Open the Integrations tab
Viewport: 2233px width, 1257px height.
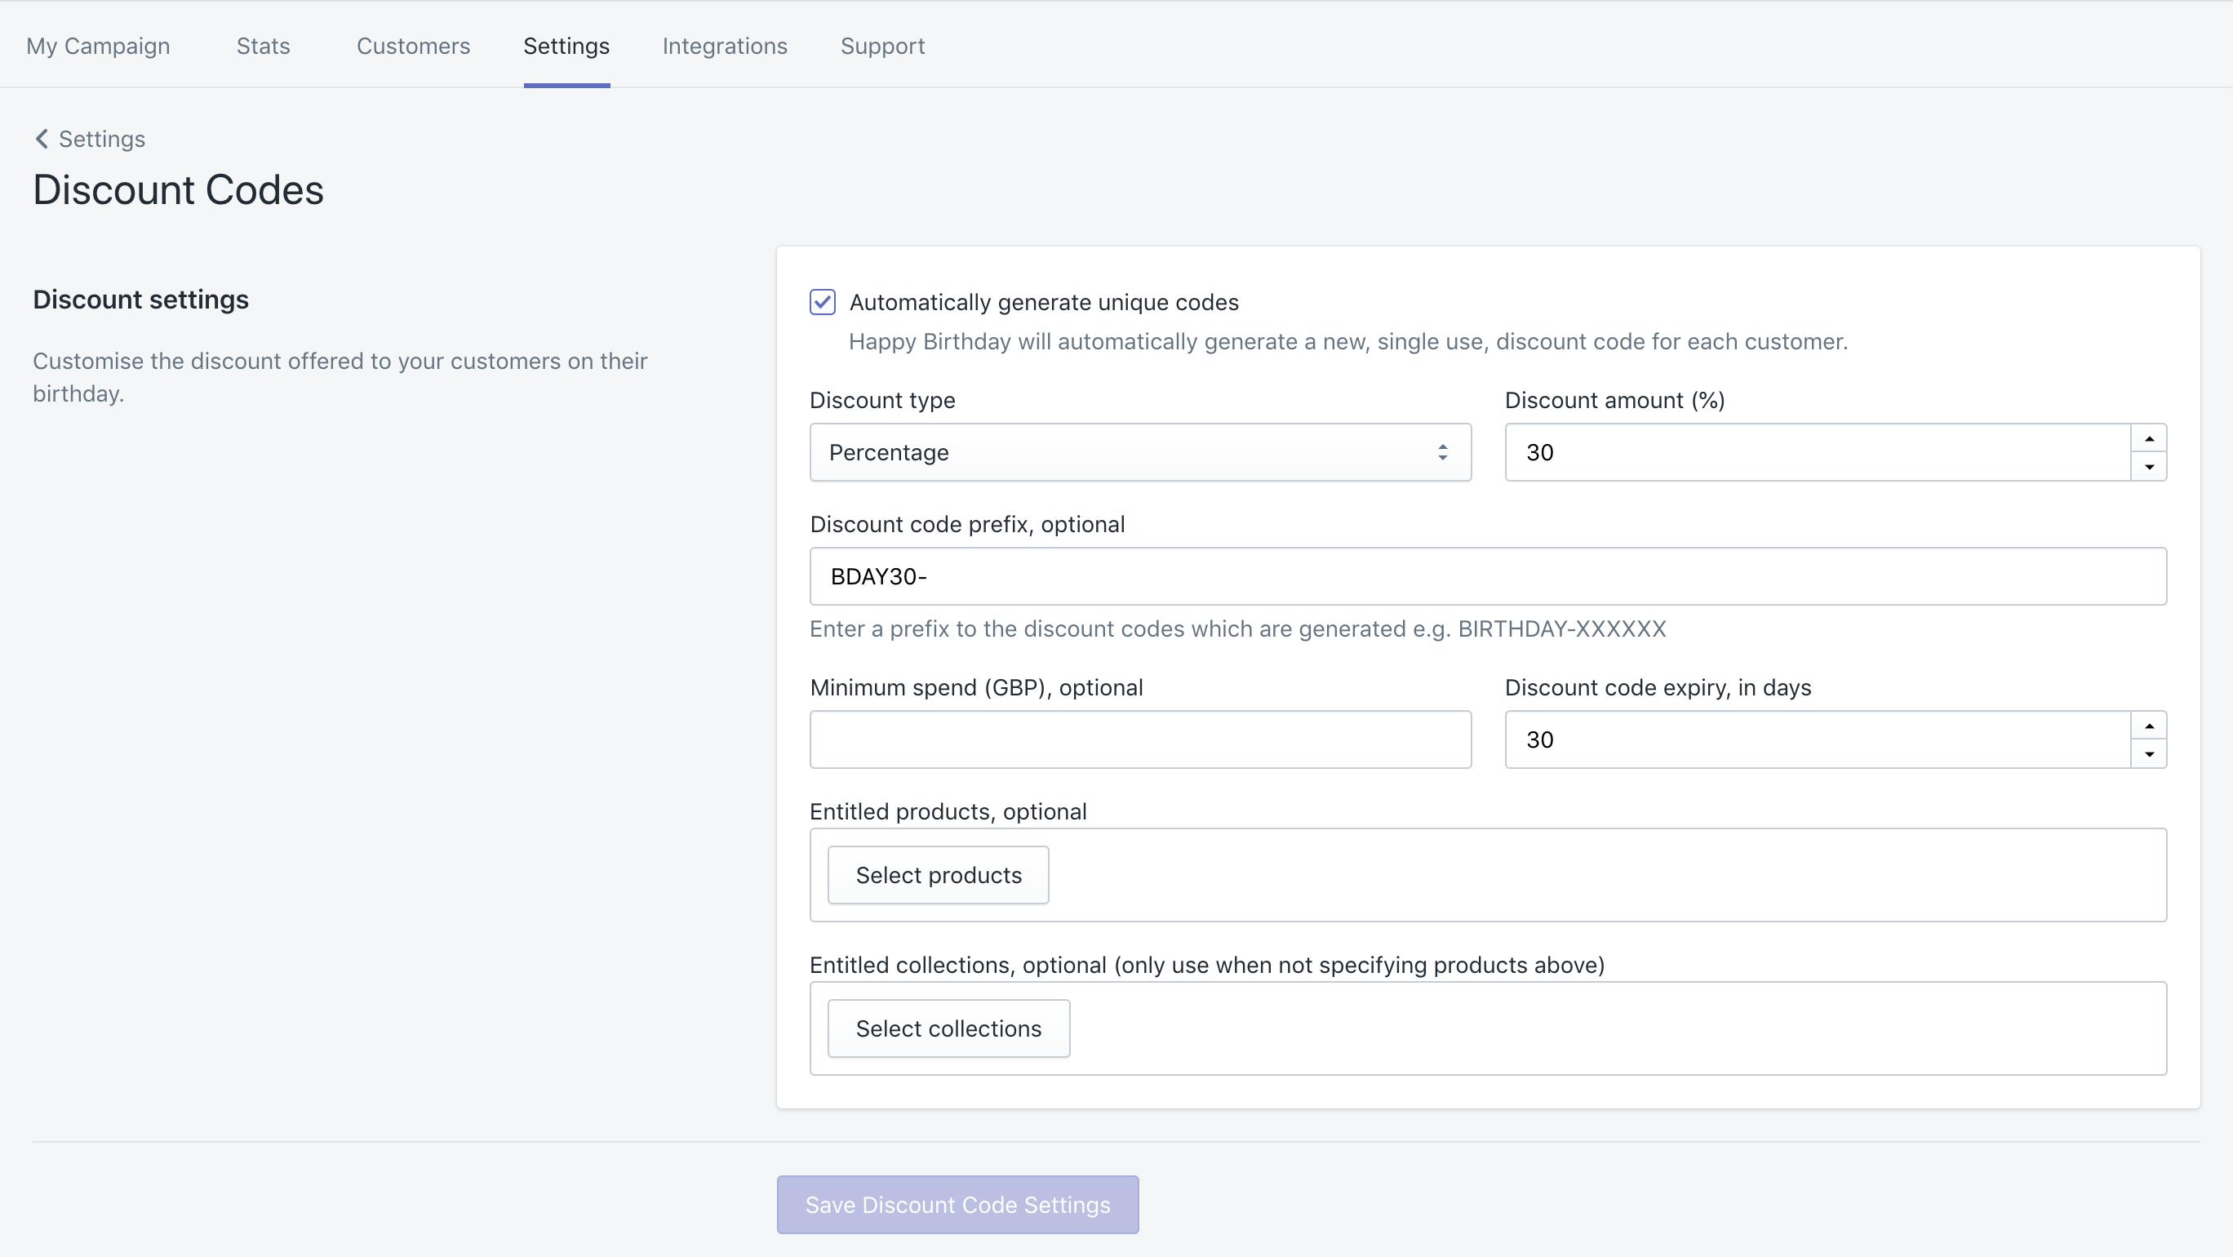724,46
